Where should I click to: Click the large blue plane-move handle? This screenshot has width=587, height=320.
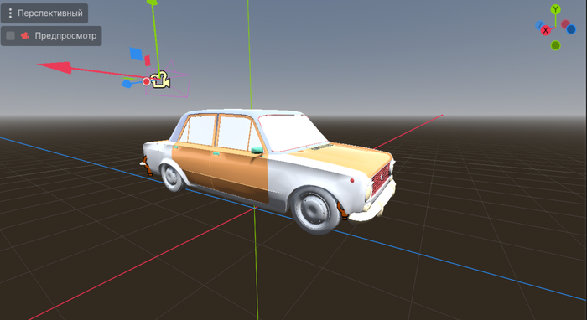136,54
